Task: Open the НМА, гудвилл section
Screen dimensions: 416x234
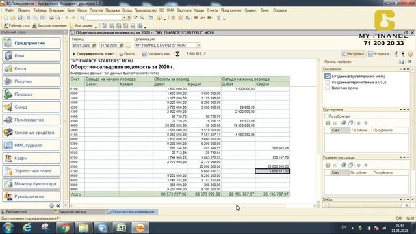Action: tap(32, 145)
